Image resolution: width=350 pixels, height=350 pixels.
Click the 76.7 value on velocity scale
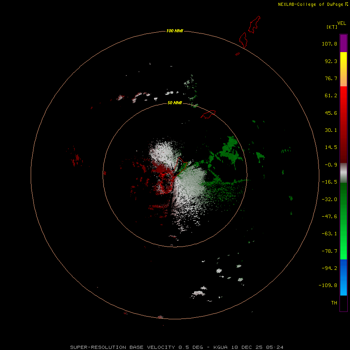point(331,78)
